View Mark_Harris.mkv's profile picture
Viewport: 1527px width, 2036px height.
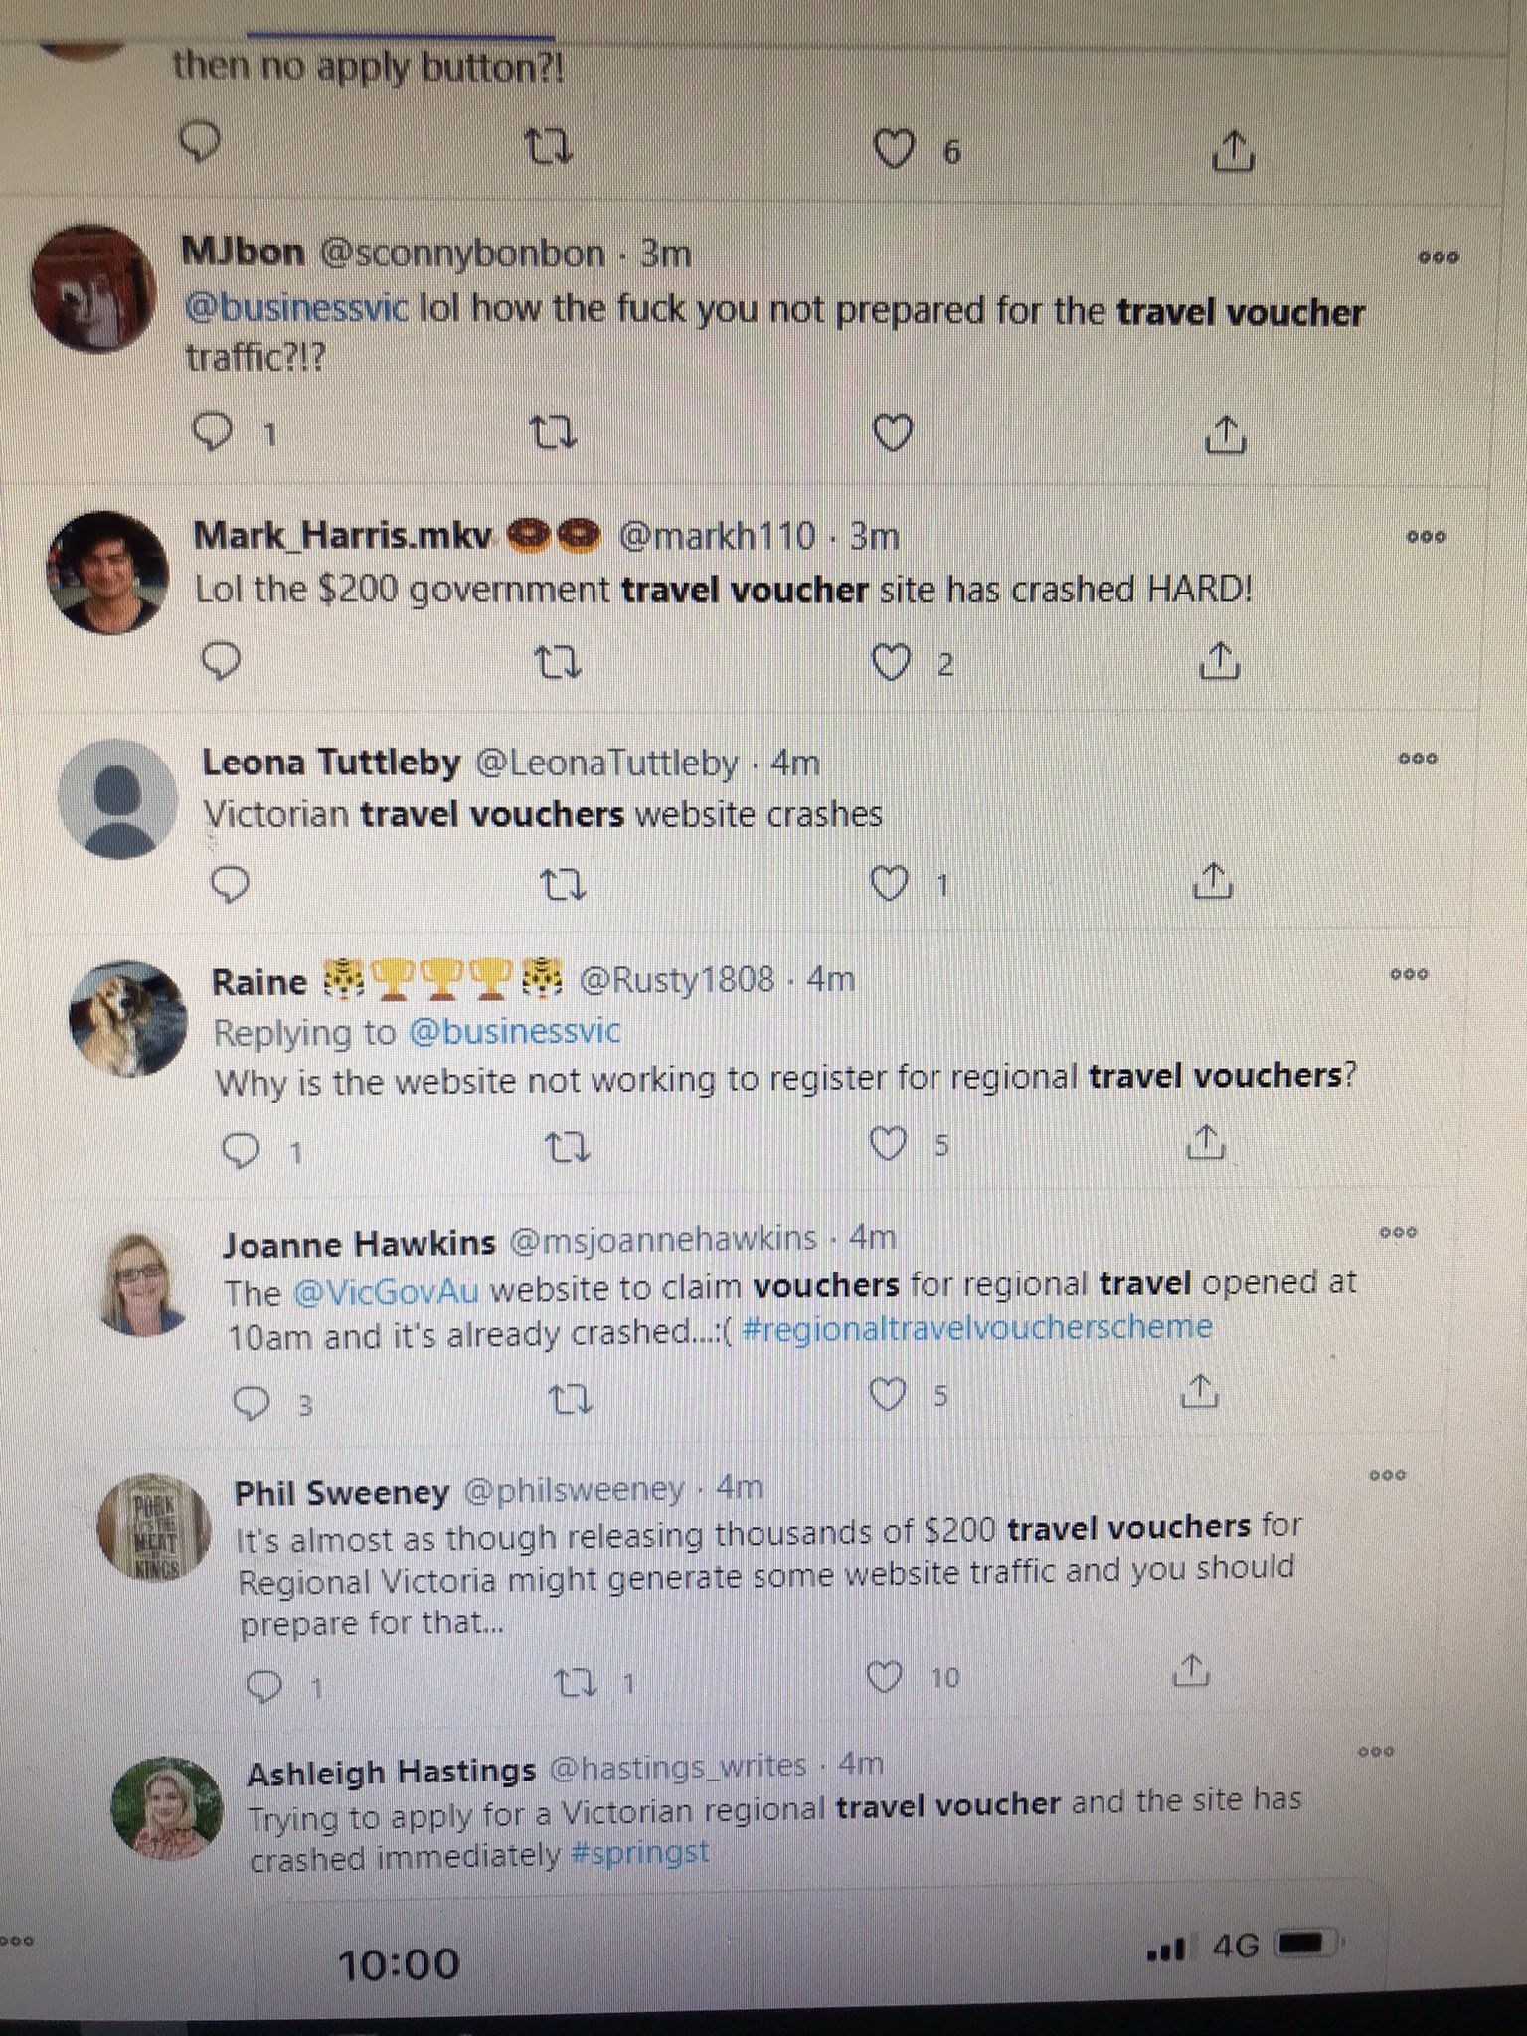coord(107,572)
